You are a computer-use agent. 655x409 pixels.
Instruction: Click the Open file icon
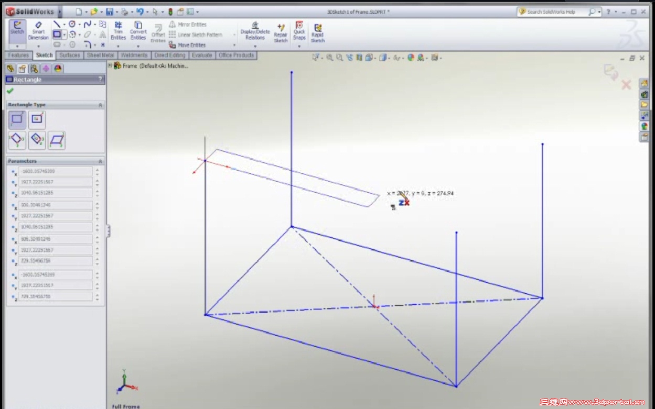click(93, 12)
